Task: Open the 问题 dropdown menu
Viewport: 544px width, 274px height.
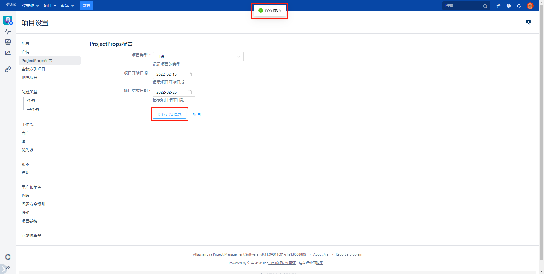Action: pos(67,6)
